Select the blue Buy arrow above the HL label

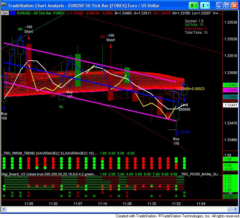70,87
